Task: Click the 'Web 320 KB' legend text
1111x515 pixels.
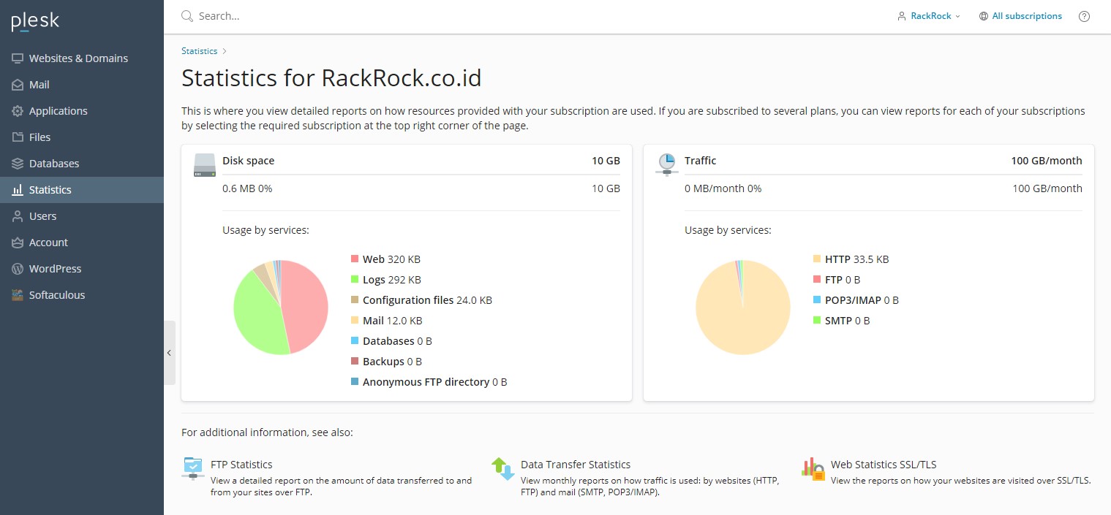Action: pos(391,259)
